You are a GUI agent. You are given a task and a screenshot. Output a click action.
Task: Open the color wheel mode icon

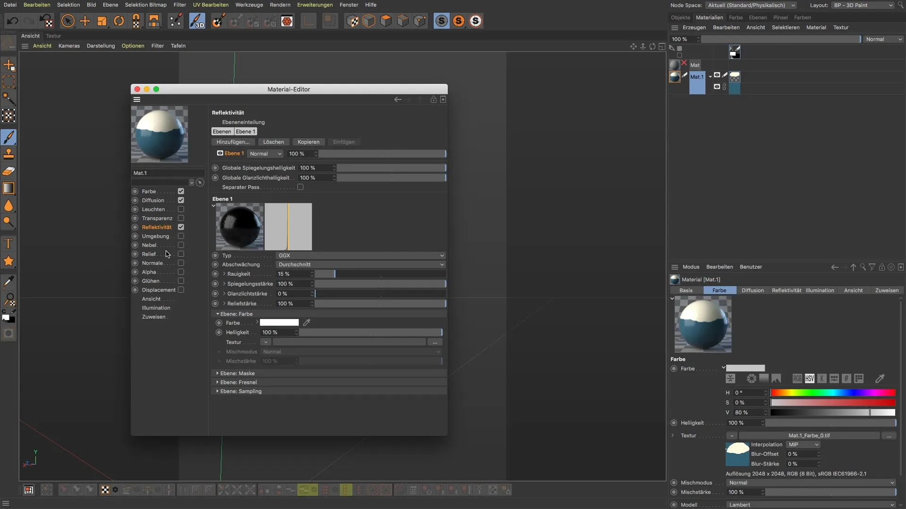point(752,378)
